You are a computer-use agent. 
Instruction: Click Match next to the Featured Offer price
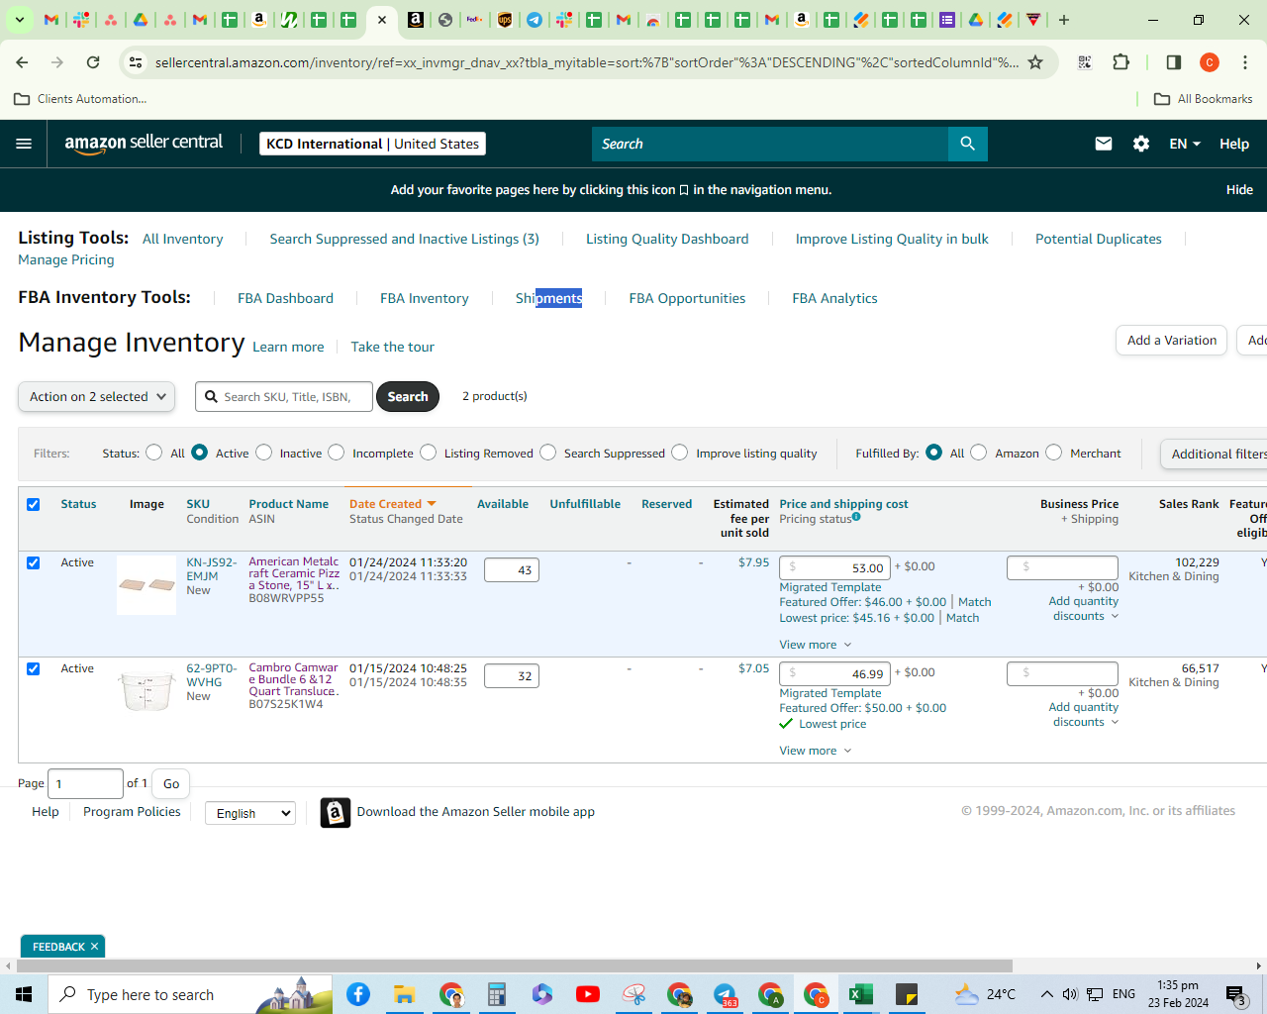(974, 602)
